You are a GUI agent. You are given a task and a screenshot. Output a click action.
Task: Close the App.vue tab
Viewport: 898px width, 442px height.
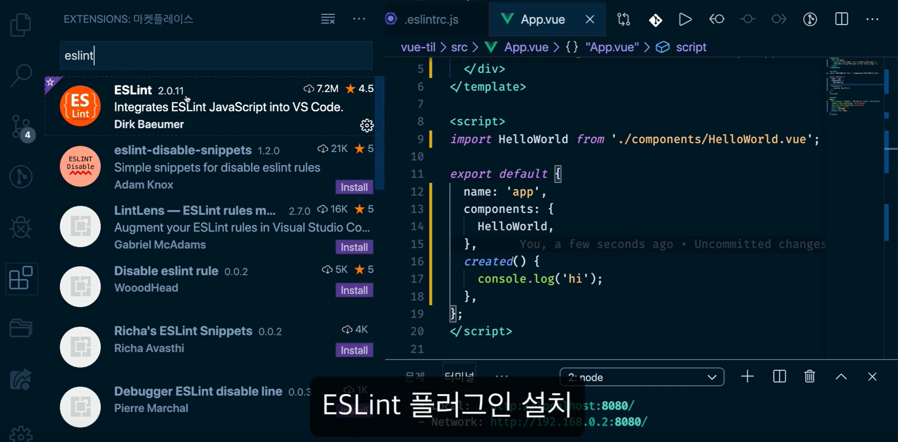(590, 19)
